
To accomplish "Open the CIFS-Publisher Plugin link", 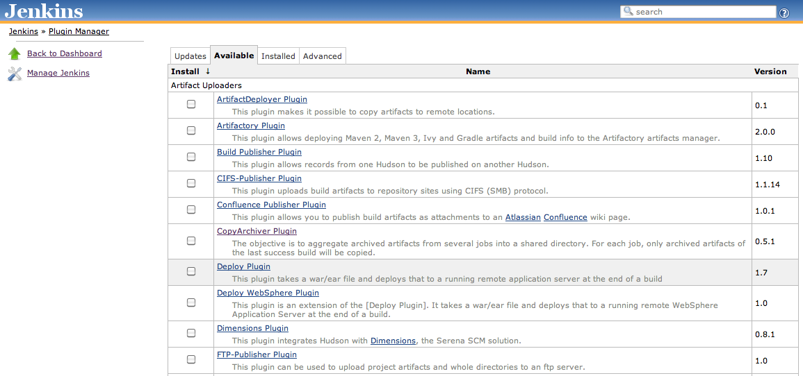I will point(259,178).
